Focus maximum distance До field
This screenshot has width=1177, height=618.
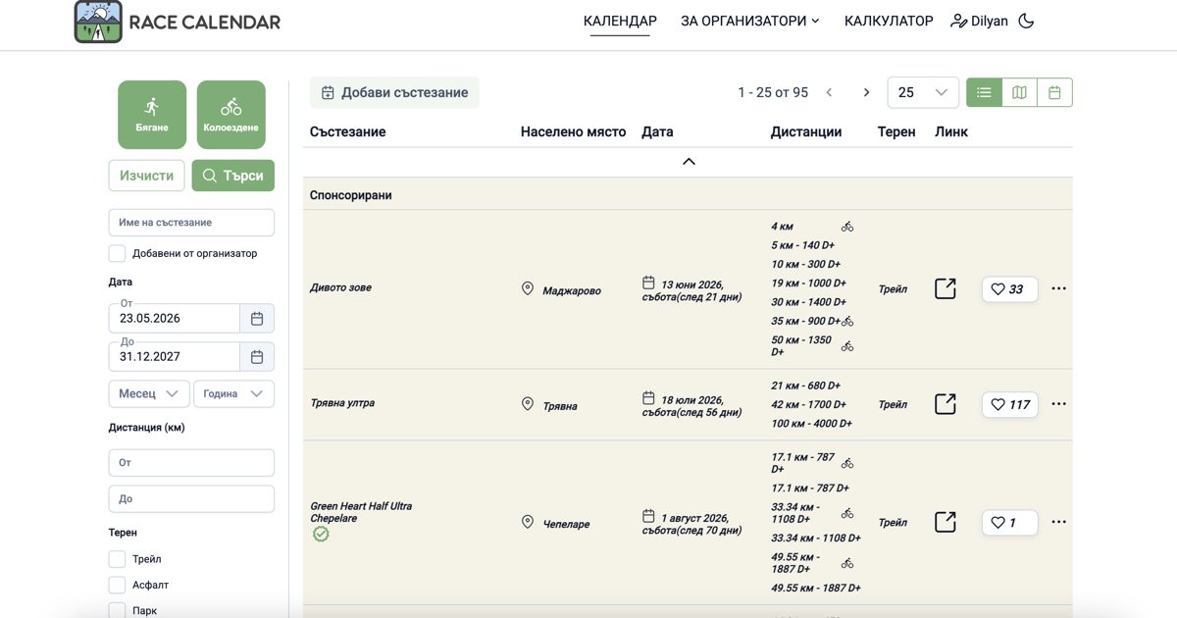191,498
